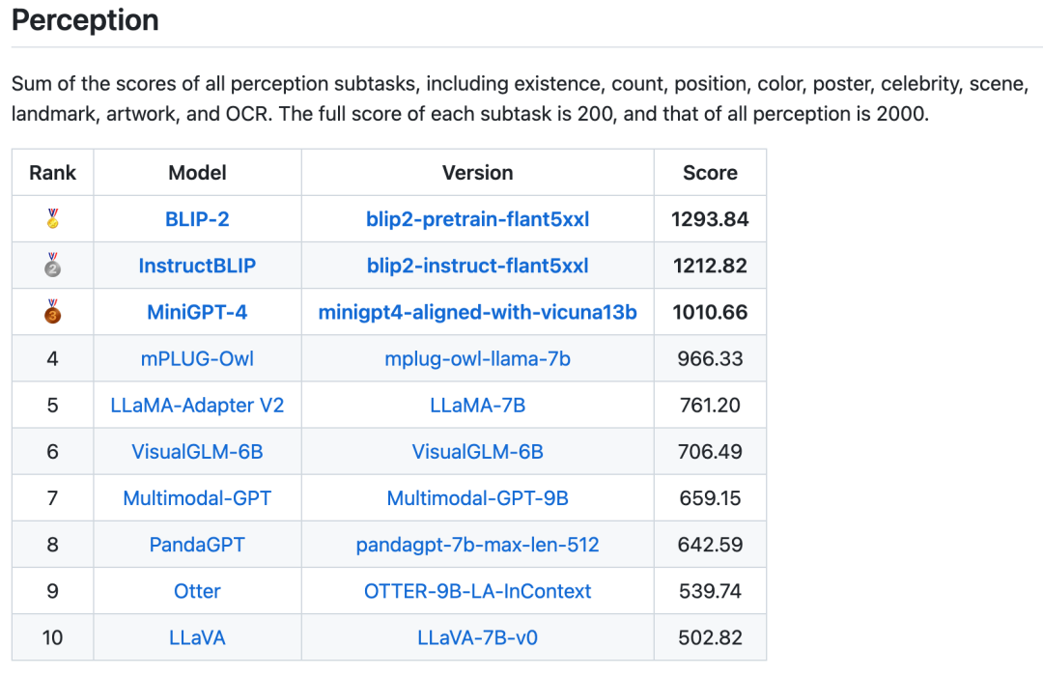Image resolution: width=1043 pixels, height=676 pixels.
Task: Click the OTTER-9B-LA-InContext version link
Action: (477, 591)
